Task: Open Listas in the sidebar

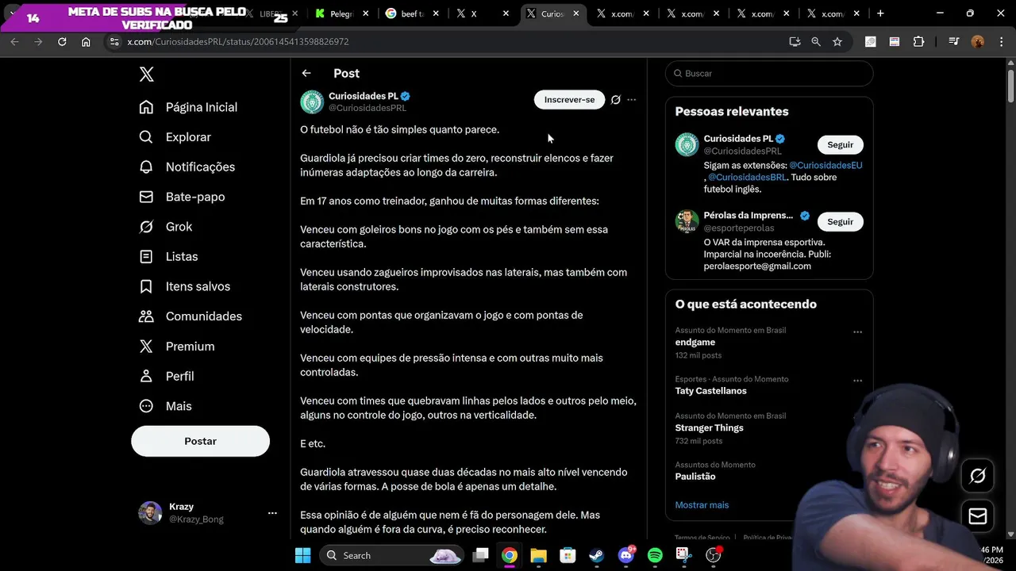Action: [168, 256]
